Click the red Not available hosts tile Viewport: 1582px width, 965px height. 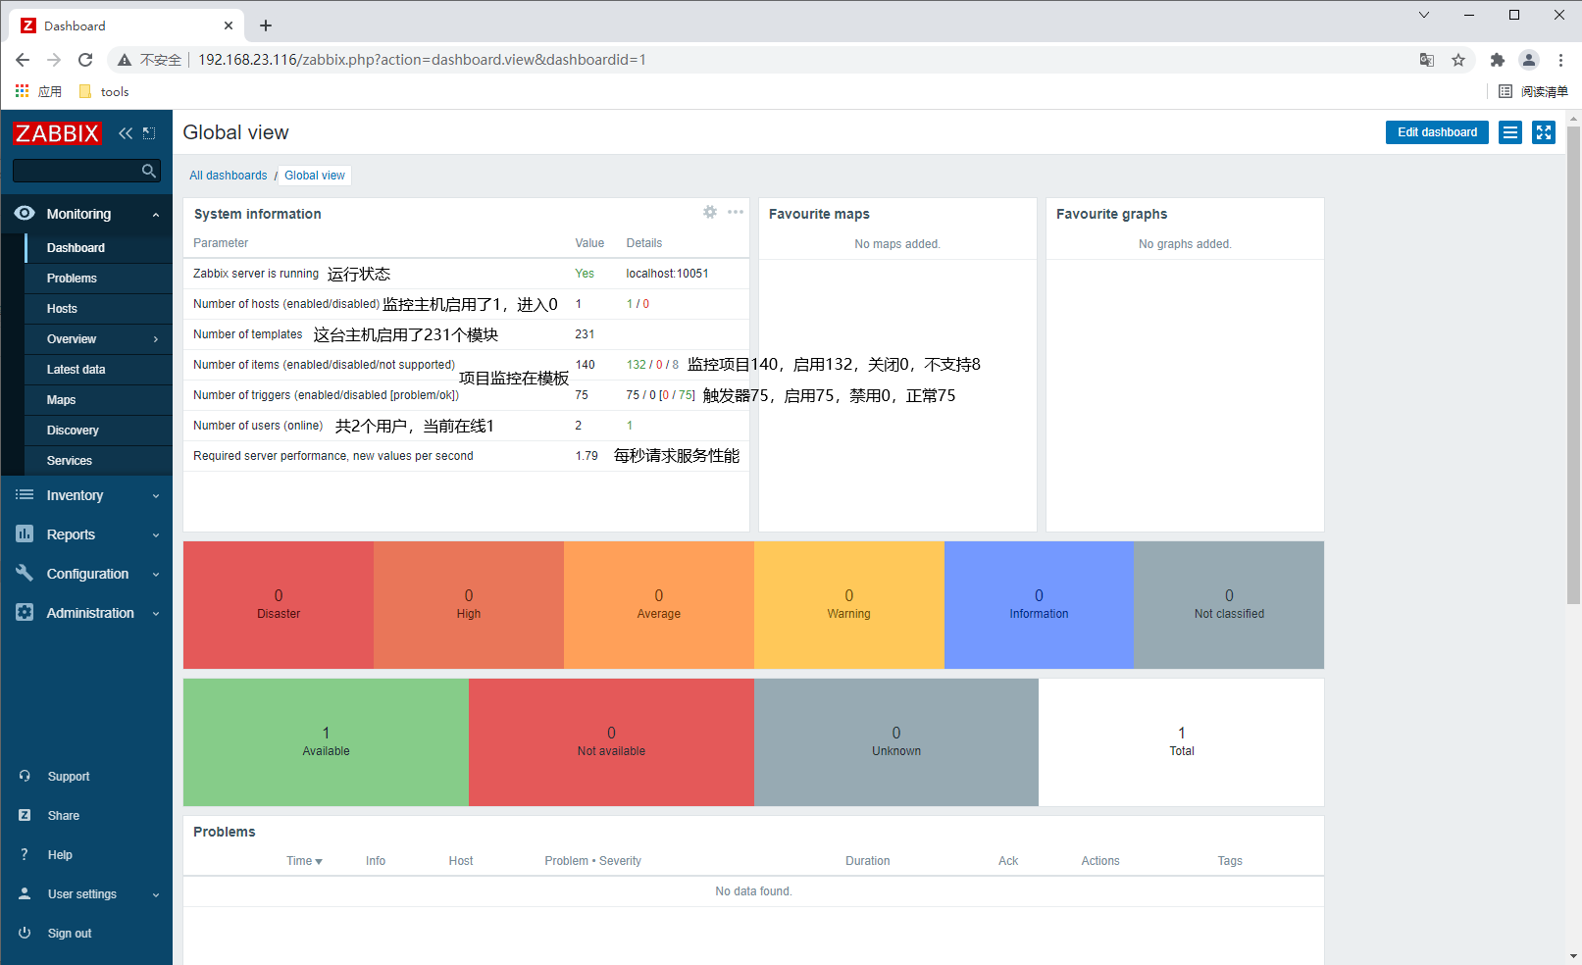point(611,742)
